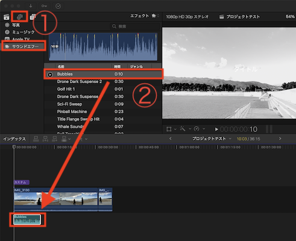Select the second IMG clip in timeline
This screenshot has height=241, width=296.
[105, 199]
